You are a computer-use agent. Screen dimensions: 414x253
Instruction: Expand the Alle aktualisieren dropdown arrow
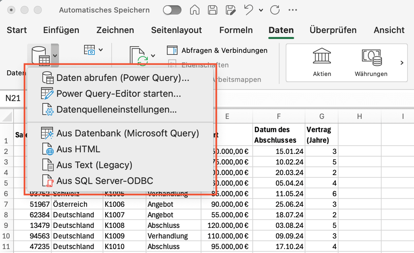[153, 55]
